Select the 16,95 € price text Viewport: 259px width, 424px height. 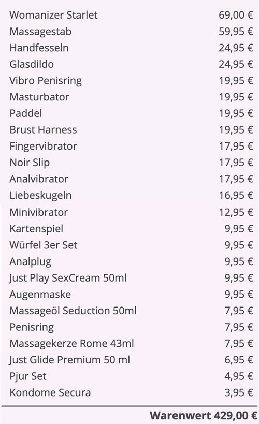point(236,196)
